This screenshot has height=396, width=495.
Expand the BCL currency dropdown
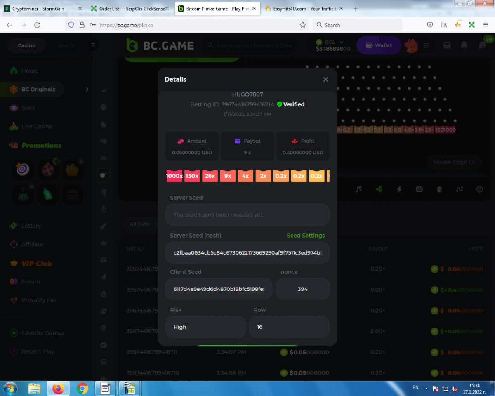(341, 42)
